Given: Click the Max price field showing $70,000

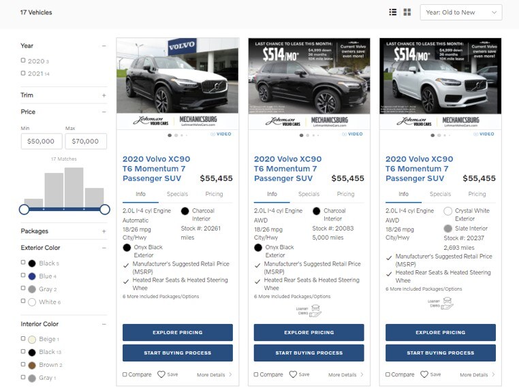Looking at the screenshot, I should point(86,142).
